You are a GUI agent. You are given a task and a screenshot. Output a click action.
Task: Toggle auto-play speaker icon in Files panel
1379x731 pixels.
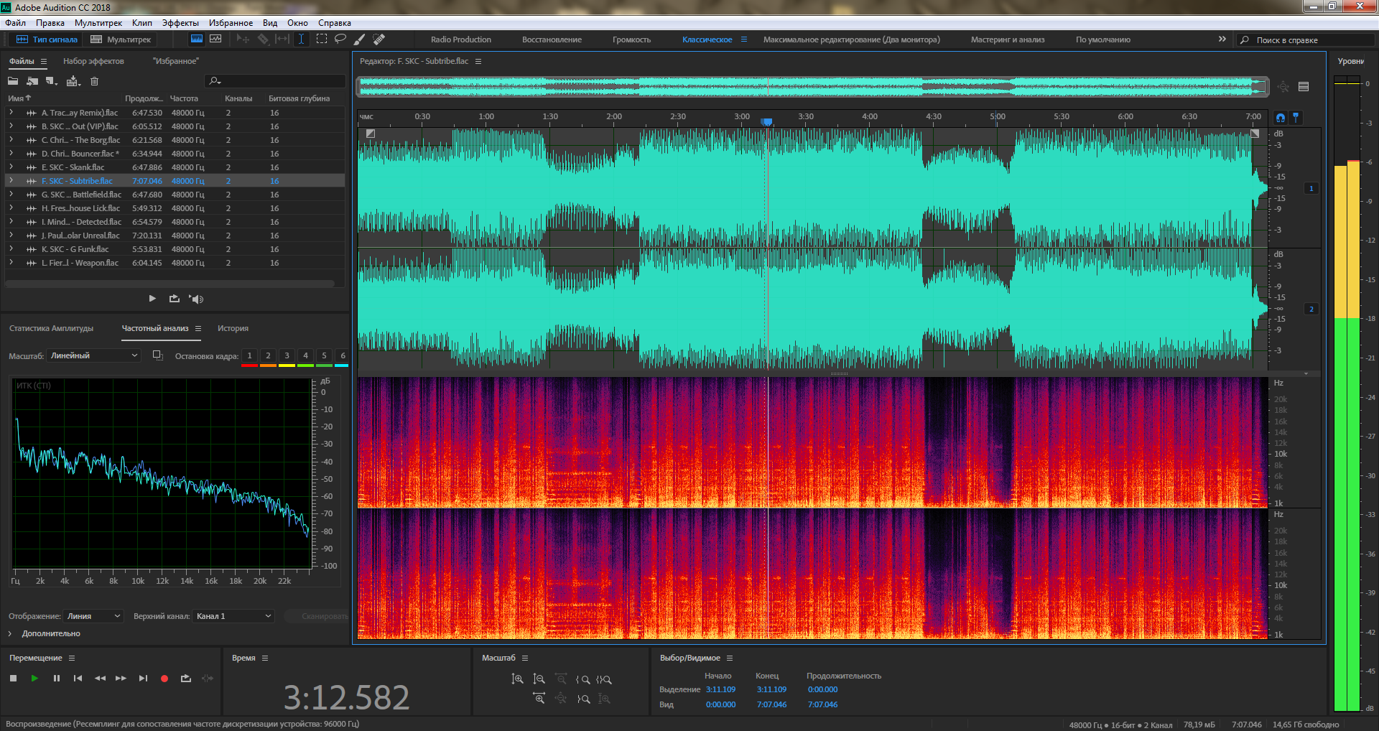tap(196, 299)
